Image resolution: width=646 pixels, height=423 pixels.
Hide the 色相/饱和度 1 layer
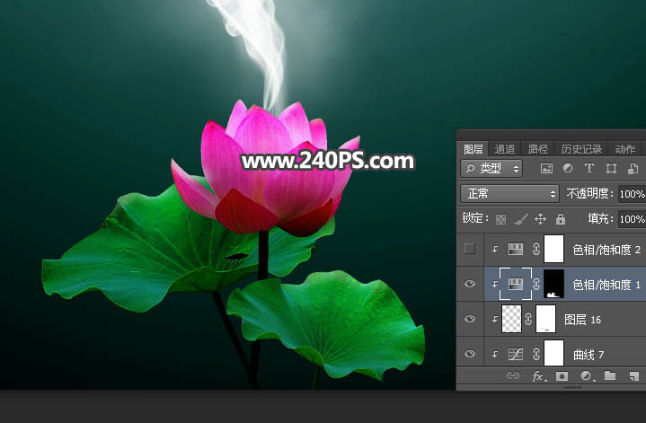click(x=468, y=285)
